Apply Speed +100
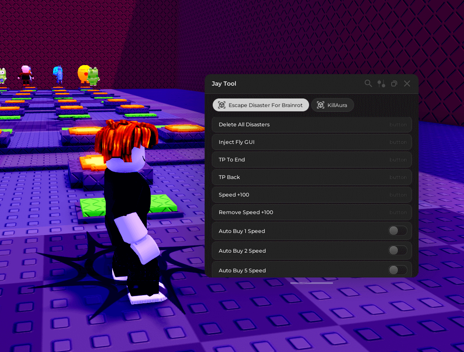 click(312, 195)
